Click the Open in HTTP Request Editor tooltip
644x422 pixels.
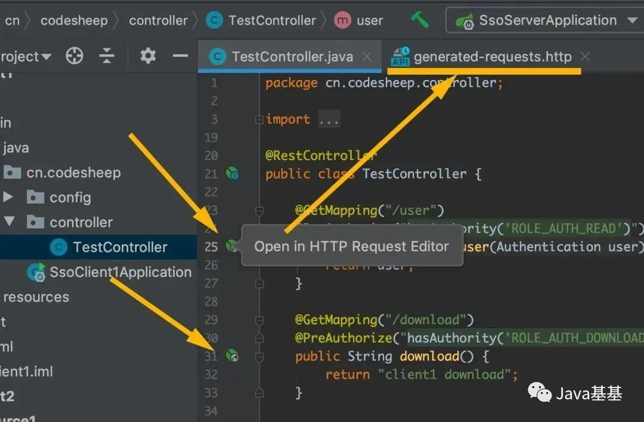(x=352, y=246)
